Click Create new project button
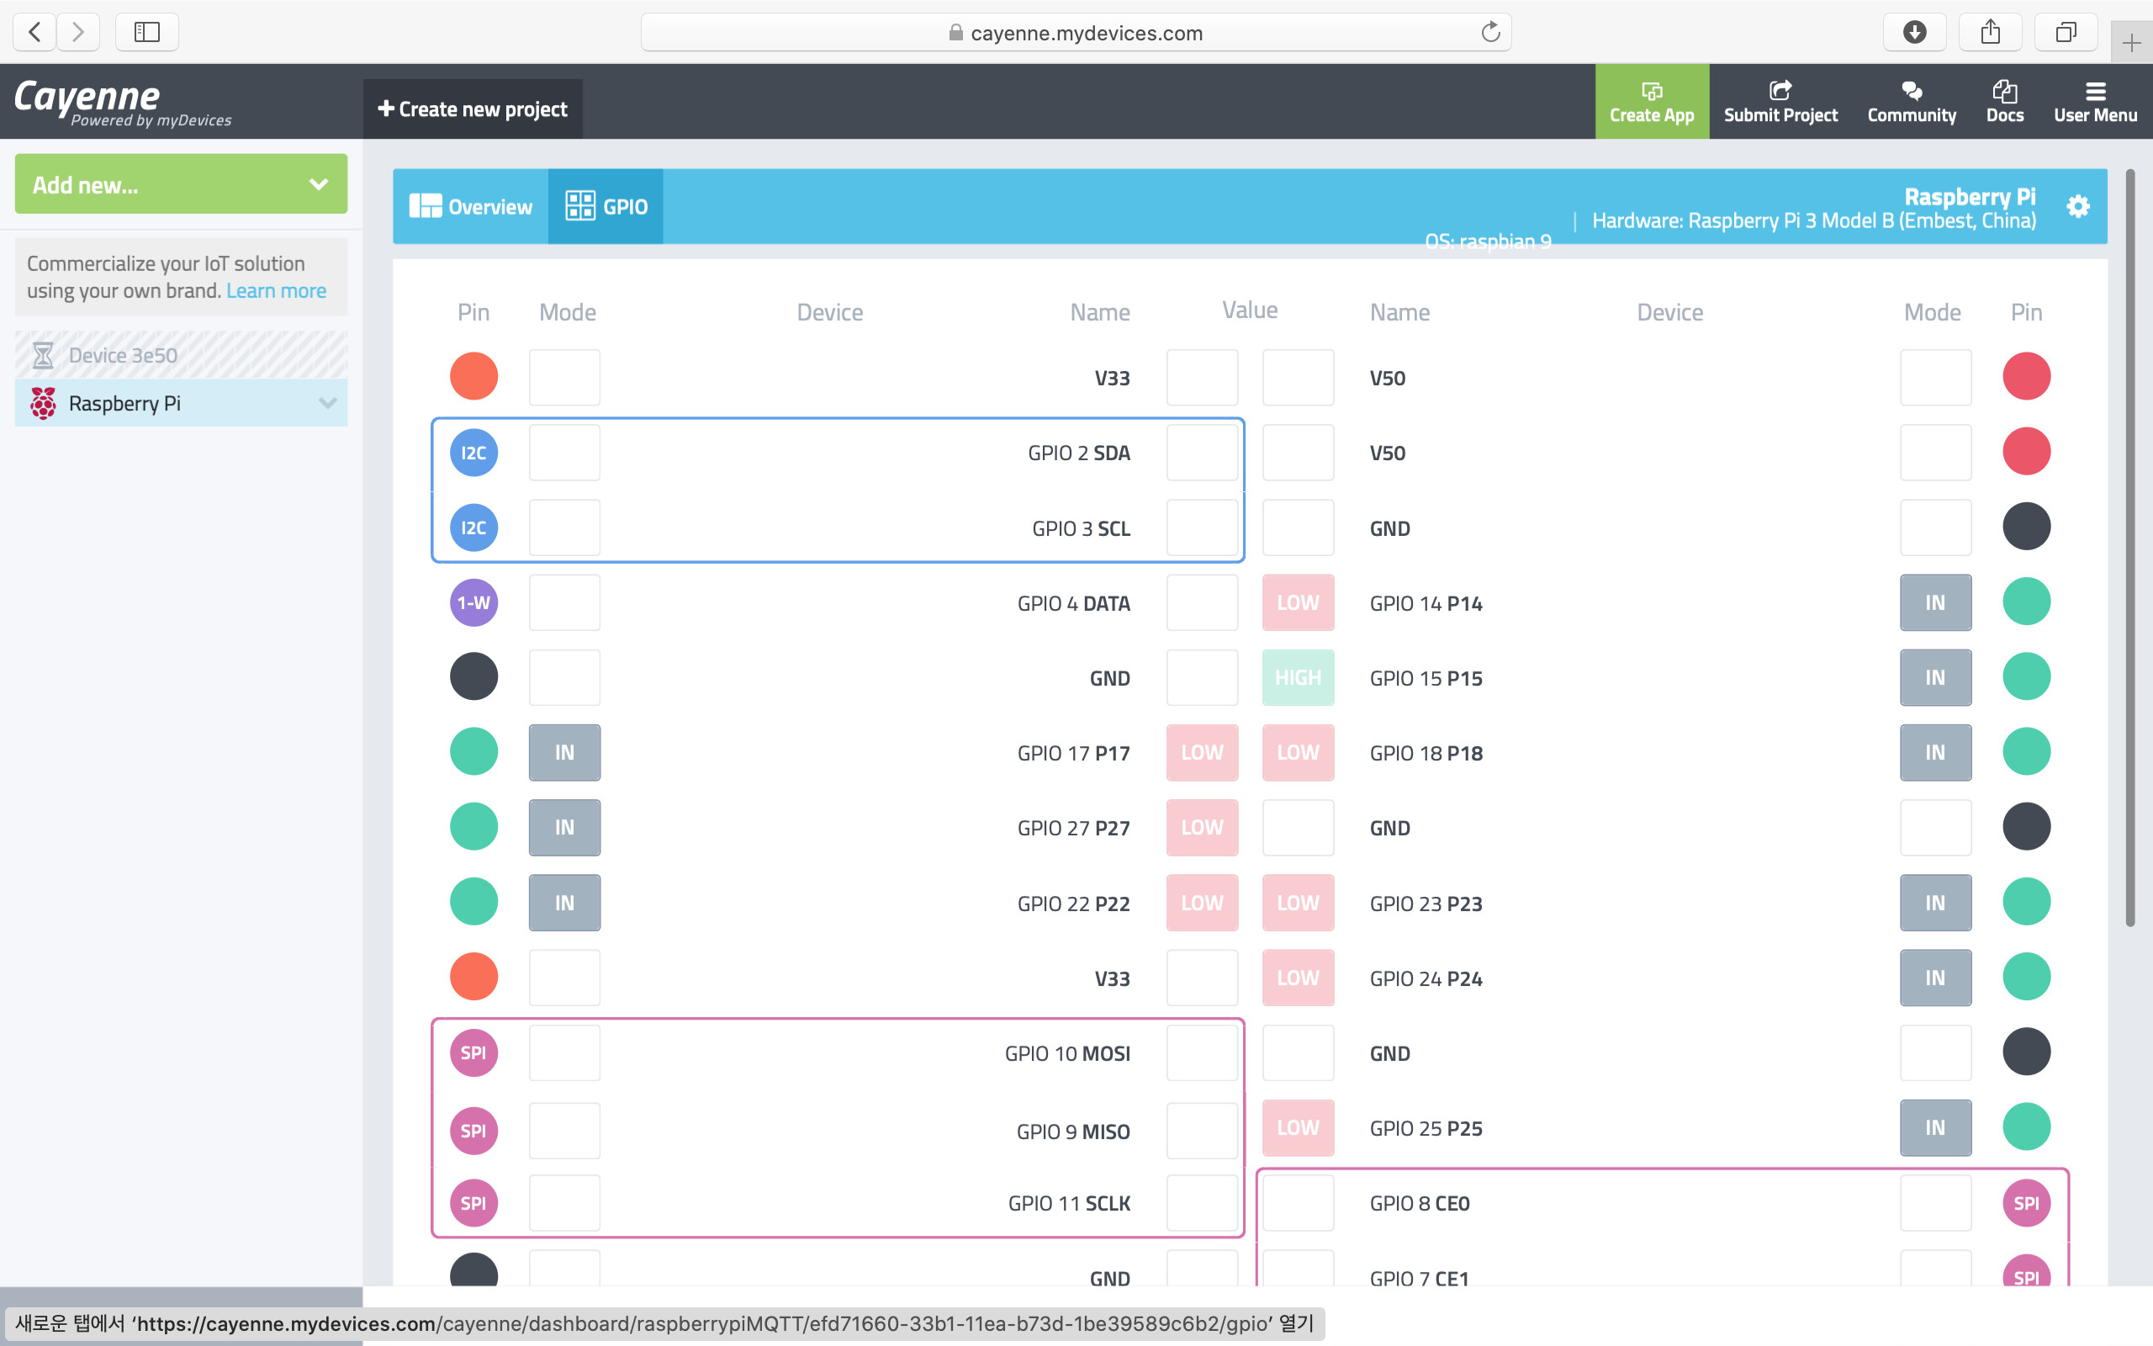Image resolution: width=2153 pixels, height=1346 pixels. pos(473,109)
